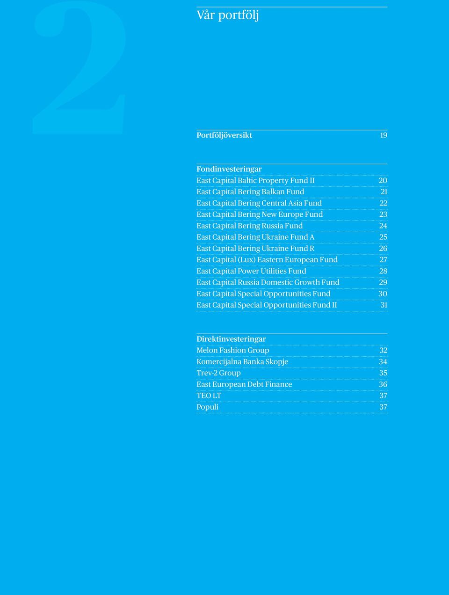Select page number 21 for Bering Balkan Fund
The height and width of the screenshot is (595, 449).
coord(384,192)
